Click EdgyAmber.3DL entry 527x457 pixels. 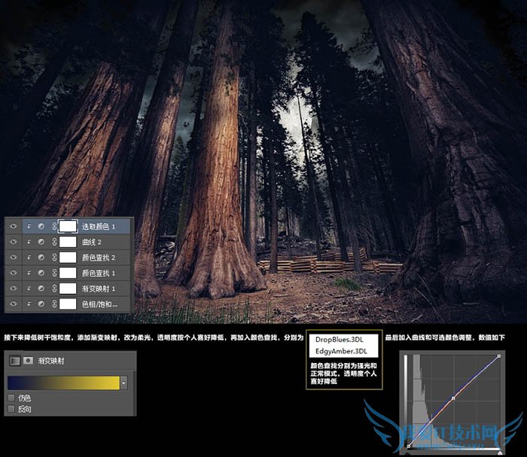pyautogui.click(x=341, y=351)
